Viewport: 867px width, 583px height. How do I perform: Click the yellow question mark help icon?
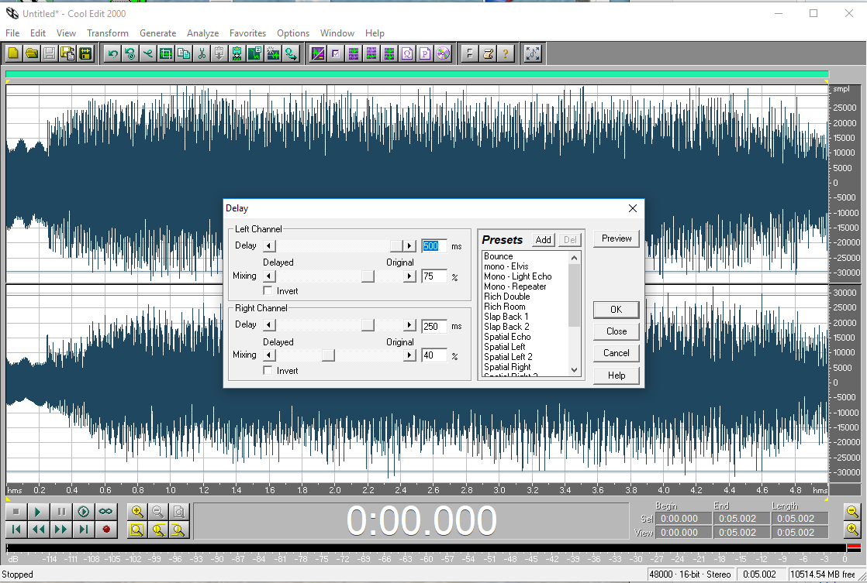point(506,53)
